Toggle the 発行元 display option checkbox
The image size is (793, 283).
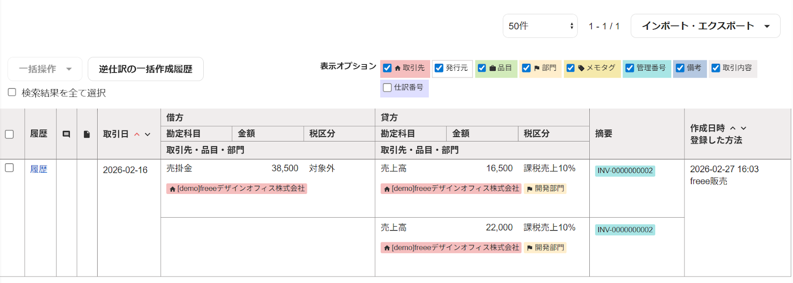coord(439,68)
